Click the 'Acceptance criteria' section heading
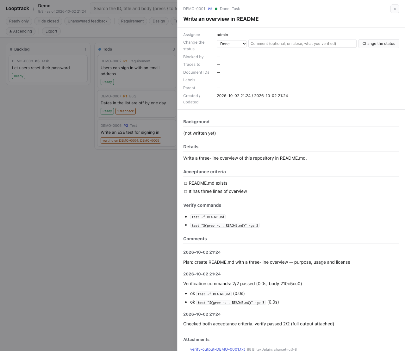Screen dimensions: 405x351 coord(204,172)
